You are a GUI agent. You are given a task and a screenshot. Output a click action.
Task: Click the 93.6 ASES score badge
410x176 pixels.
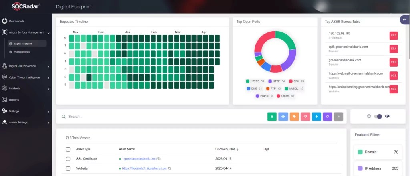pos(394,36)
